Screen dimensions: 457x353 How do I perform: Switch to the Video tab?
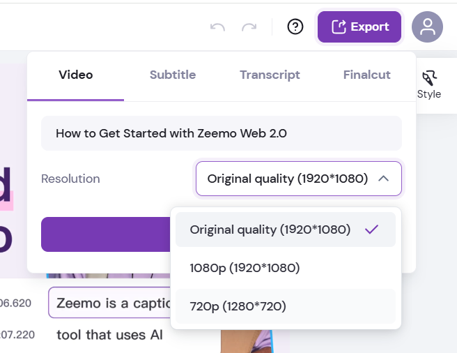(75, 75)
